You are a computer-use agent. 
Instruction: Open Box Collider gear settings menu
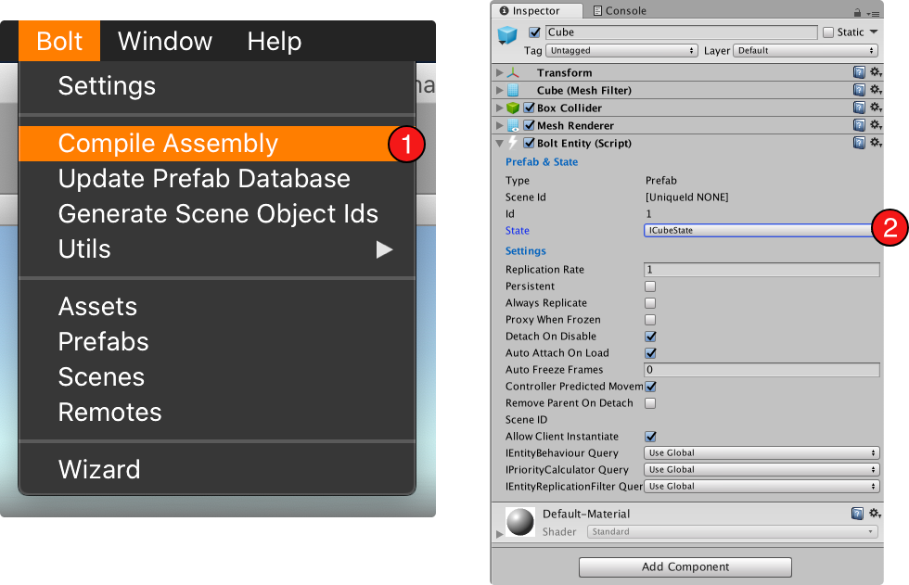[x=876, y=108]
